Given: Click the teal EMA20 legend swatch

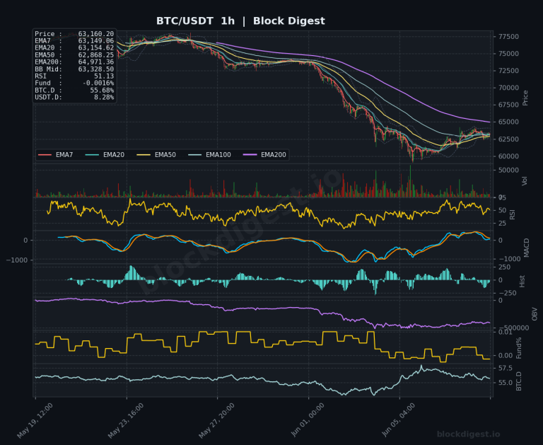Looking at the screenshot, I should (92, 154).
